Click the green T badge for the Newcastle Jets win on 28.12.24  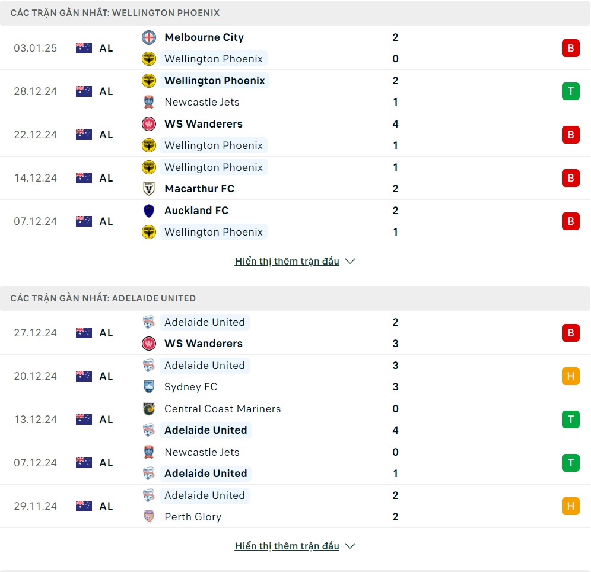tap(571, 91)
